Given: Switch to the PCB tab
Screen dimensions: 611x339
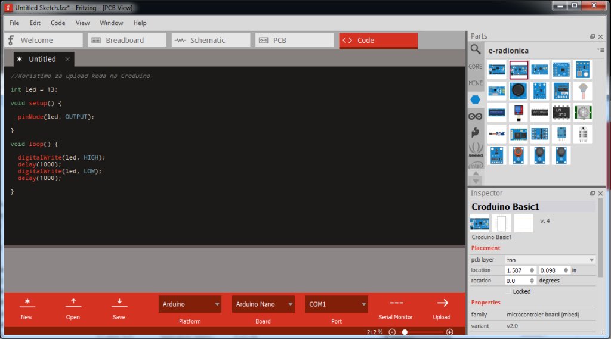Looking at the screenshot, I should click(x=295, y=40).
